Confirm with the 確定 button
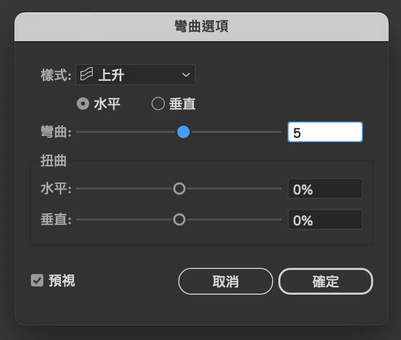This screenshot has width=401, height=340. [x=326, y=281]
